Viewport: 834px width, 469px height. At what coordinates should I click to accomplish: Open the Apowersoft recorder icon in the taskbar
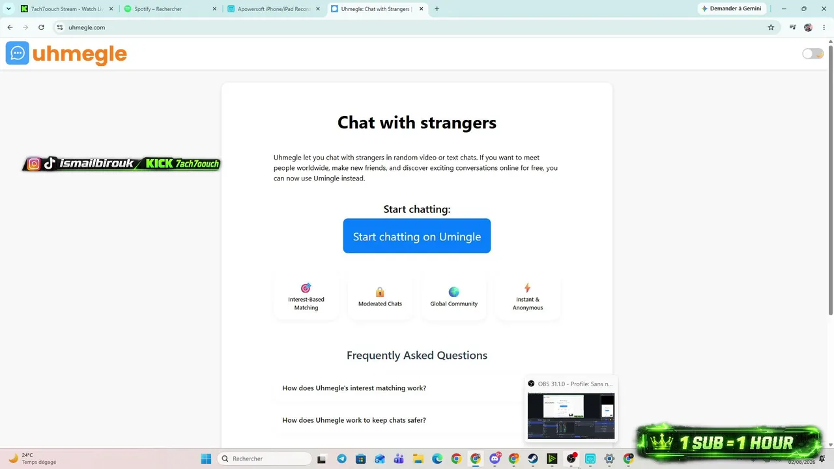click(x=590, y=459)
